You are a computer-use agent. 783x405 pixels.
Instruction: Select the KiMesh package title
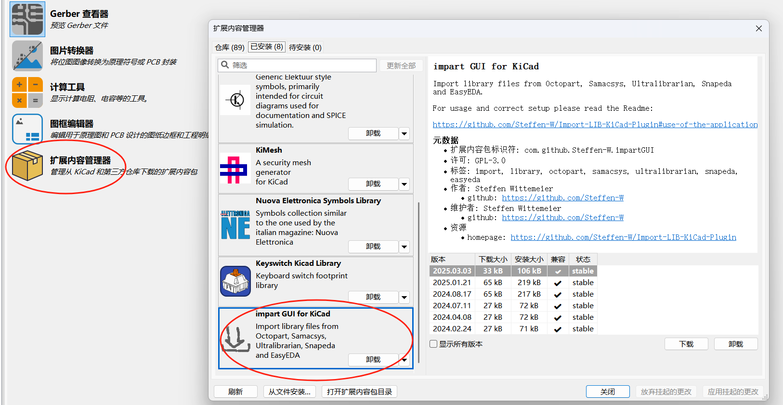point(269,150)
